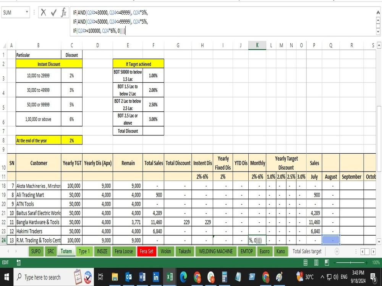The image size is (382, 286).
Task: Select the 'At the end of the year' cell
Action: coord(39,140)
